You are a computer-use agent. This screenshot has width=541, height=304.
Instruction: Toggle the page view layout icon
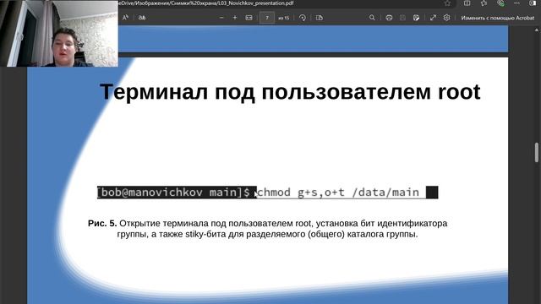pos(320,18)
